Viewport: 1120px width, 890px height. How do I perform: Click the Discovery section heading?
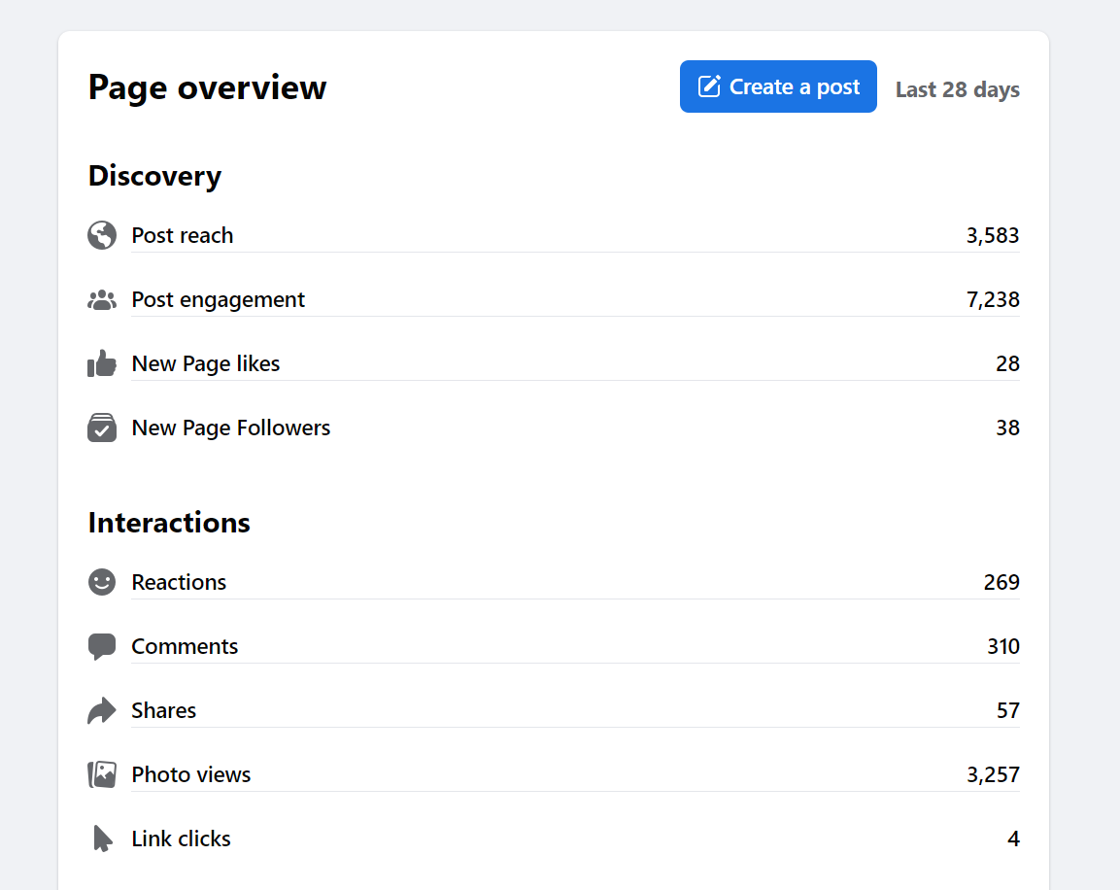154,176
